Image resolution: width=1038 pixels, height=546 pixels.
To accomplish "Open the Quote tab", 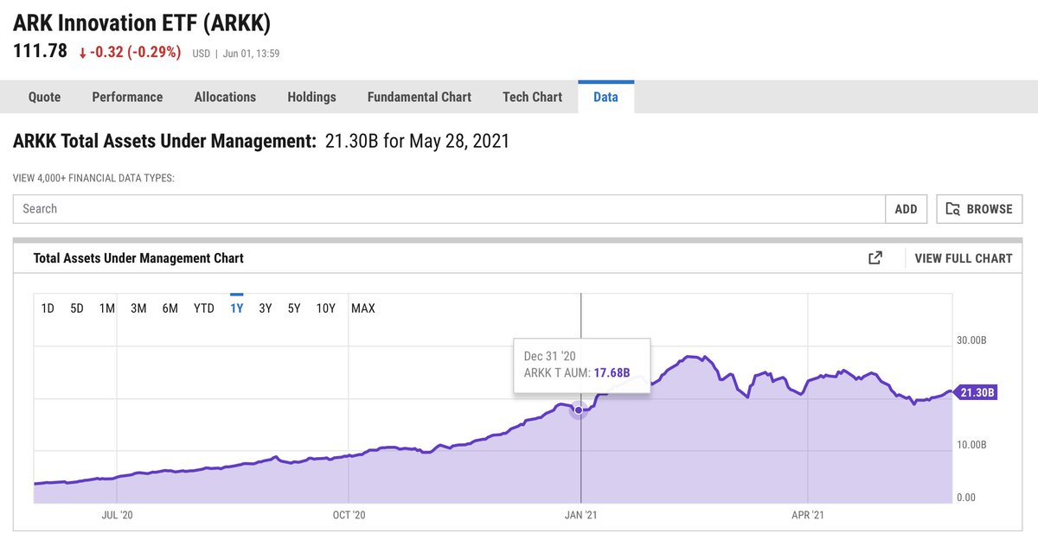I will pyautogui.click(x=45, y=97).
